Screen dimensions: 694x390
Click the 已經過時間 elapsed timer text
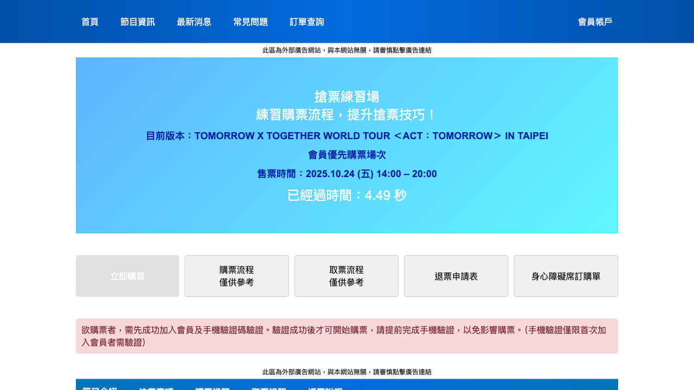click(347, 196)
